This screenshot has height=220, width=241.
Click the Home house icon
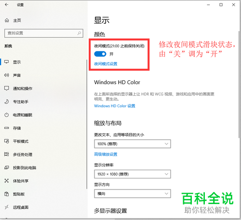click(x=7, y=20)
